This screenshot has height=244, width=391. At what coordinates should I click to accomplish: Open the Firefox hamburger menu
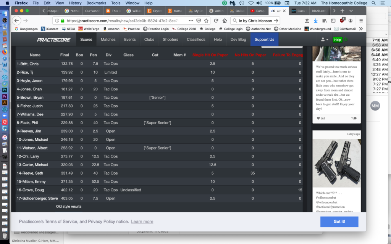361,21
